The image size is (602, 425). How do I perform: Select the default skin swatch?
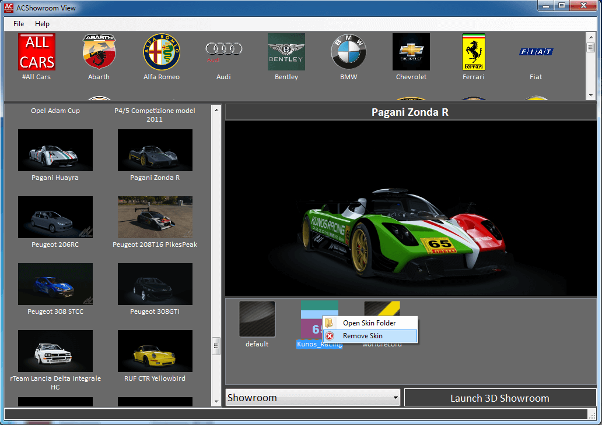[x=257, y=319]
